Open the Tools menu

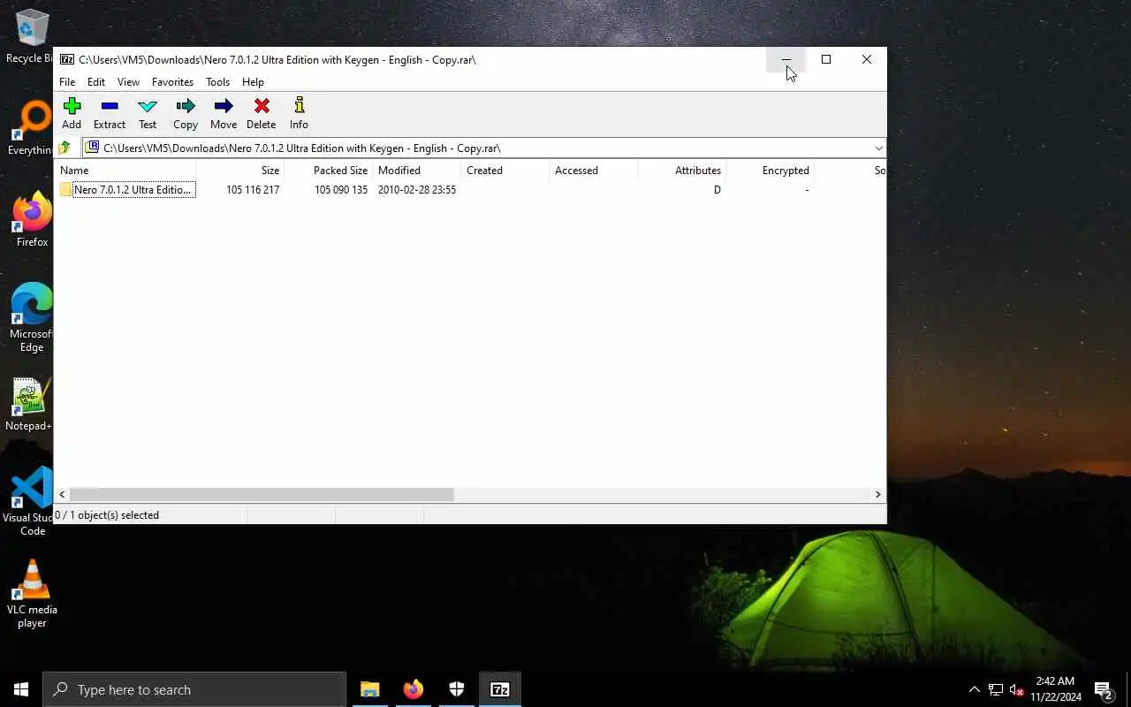(x=217, y=82)
